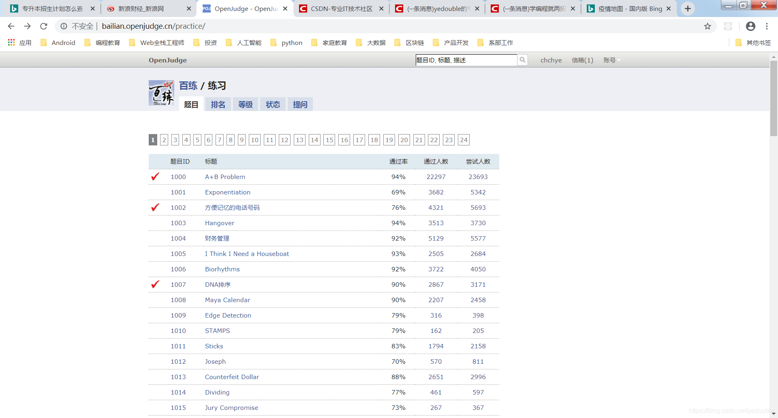The height and width of the screenshot is (418, 778).
Task: Select the 排名 tab
Action: click(218, 104)
